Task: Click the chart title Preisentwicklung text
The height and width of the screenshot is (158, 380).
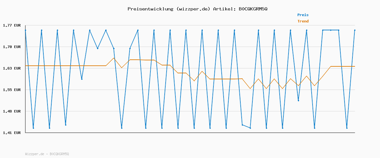Action: pyautogui.click(x=150, y=9)
